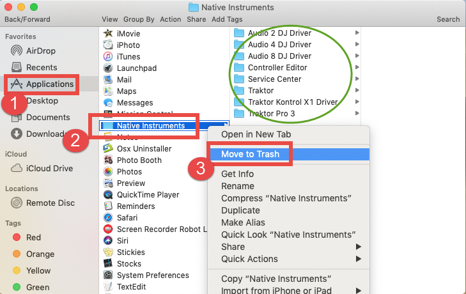The image size is (466, 294).
Task: Click the Stickies notes icon
Action: [x=108, y=252]
